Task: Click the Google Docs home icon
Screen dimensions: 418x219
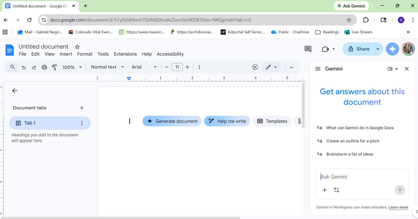Action: [x=9, y=50]
